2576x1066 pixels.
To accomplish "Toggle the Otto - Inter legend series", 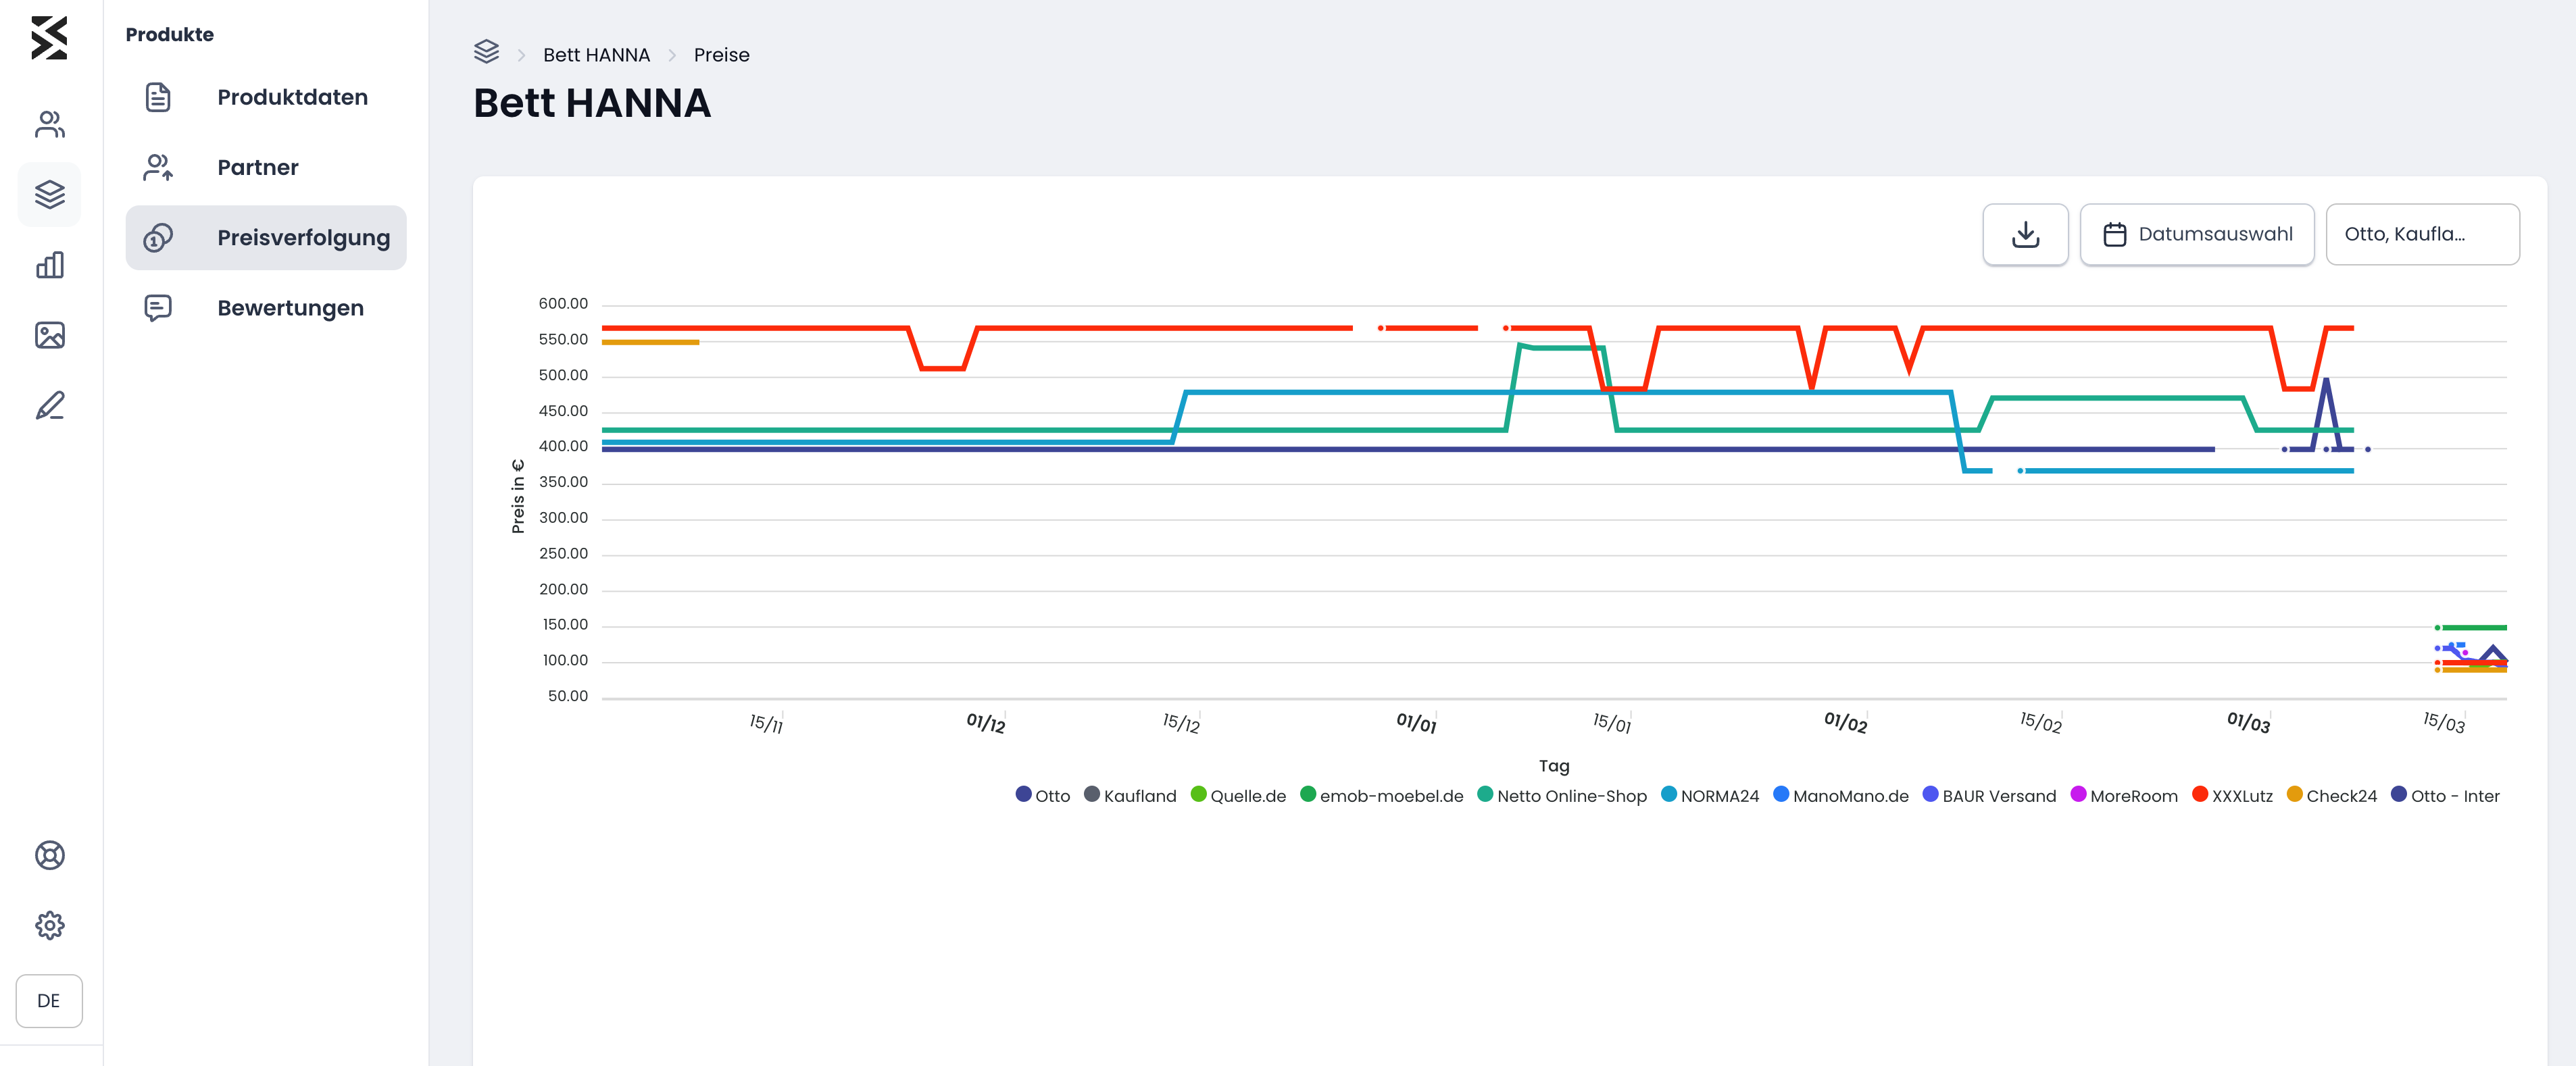I will (2445, 795).
